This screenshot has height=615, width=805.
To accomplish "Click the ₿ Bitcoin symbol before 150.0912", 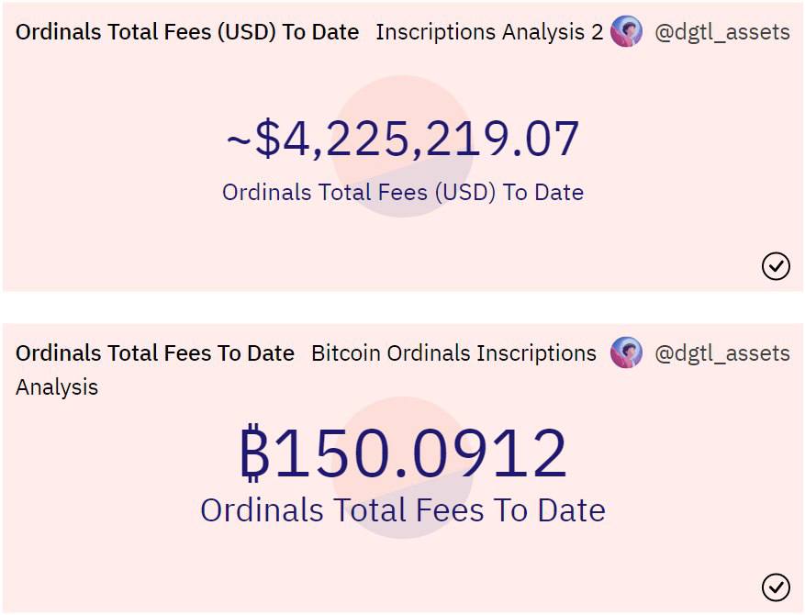I will coord(254,454).
